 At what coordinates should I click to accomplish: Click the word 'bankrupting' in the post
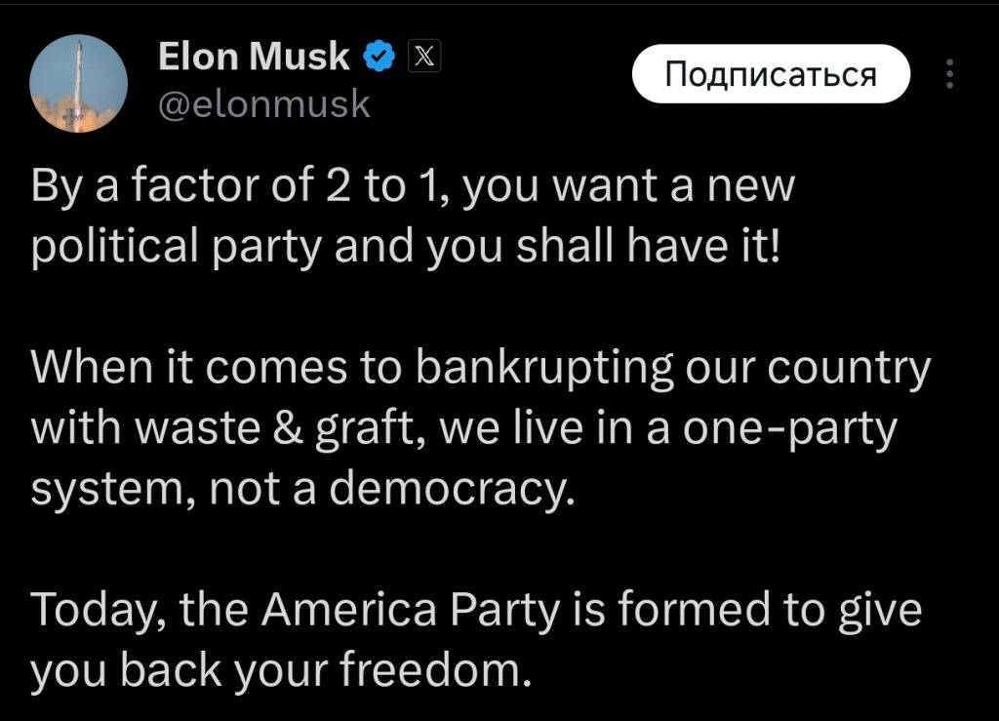544,368
